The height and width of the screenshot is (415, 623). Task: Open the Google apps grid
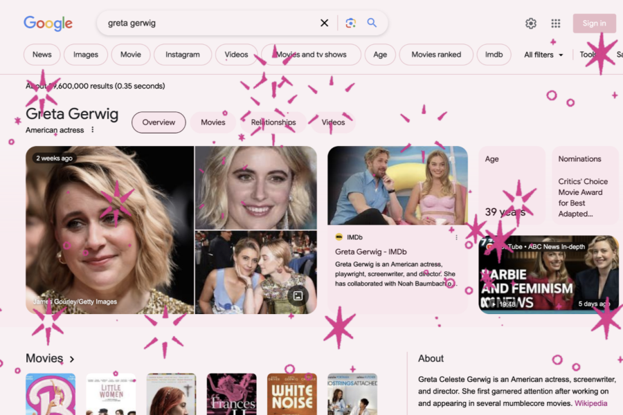coord(556,24)
